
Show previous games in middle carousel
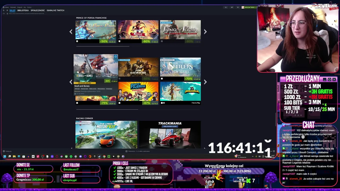click(71, 82)
